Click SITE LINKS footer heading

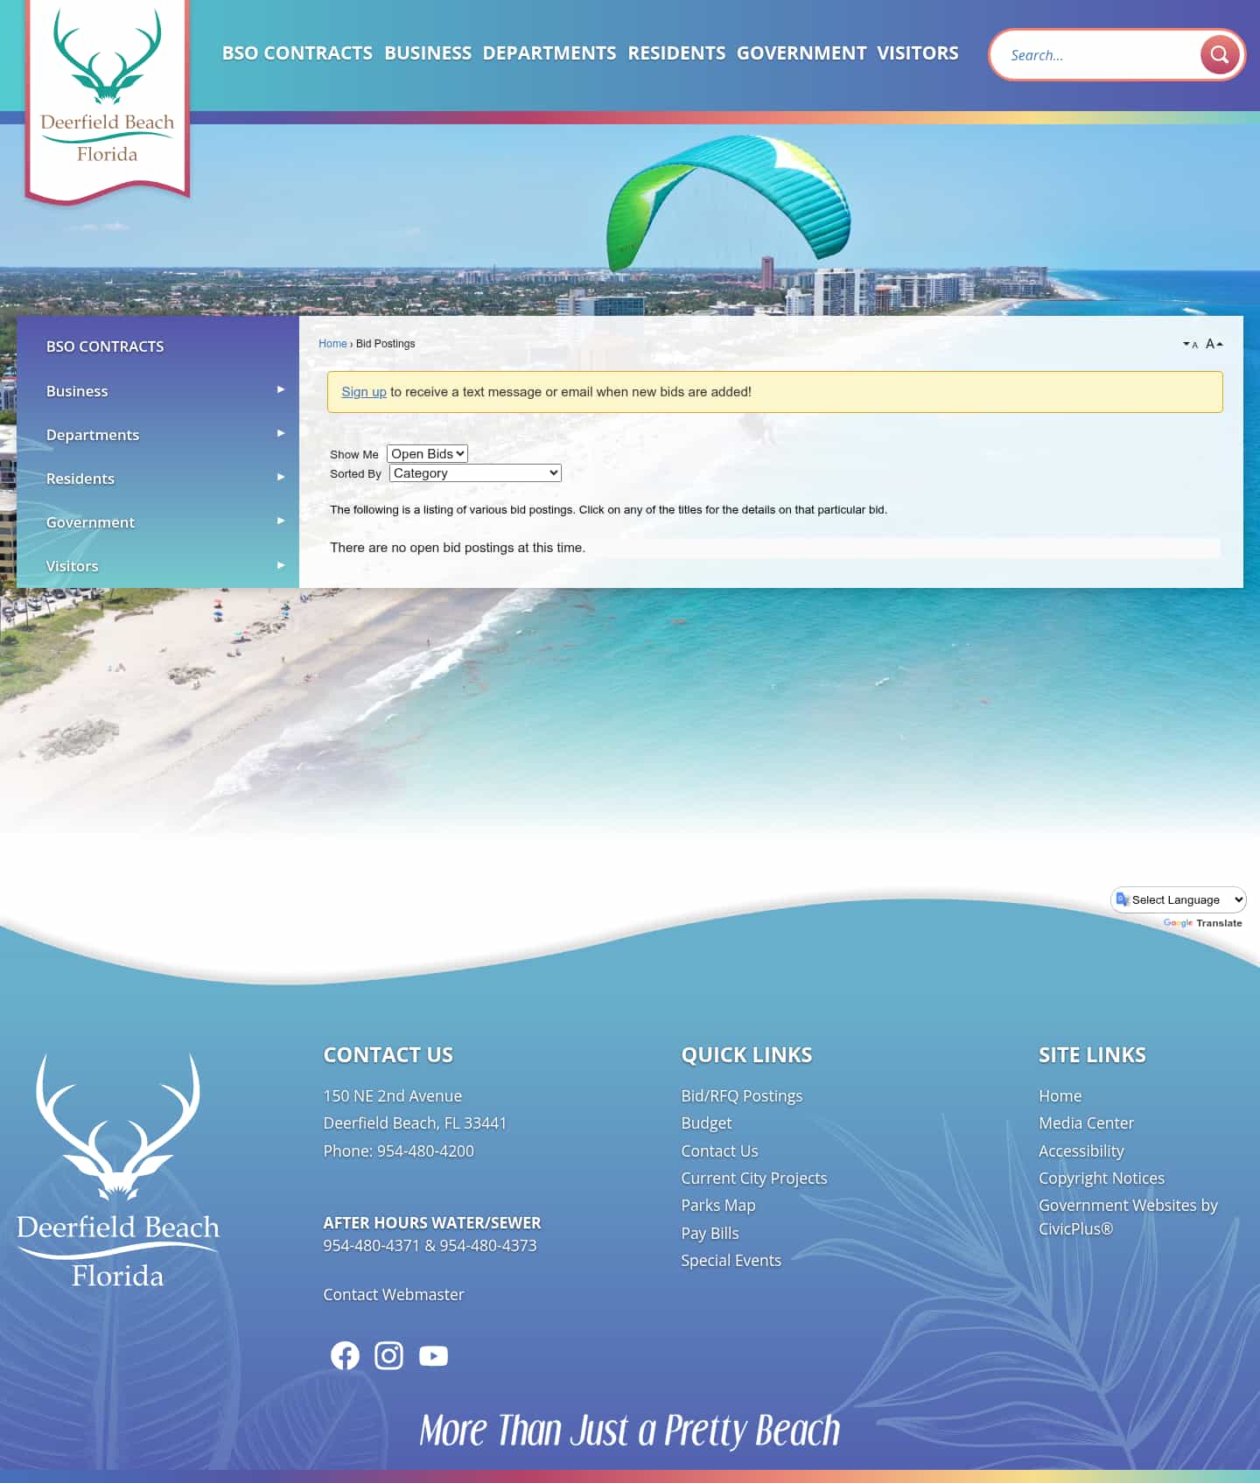coord(1092,1055)
